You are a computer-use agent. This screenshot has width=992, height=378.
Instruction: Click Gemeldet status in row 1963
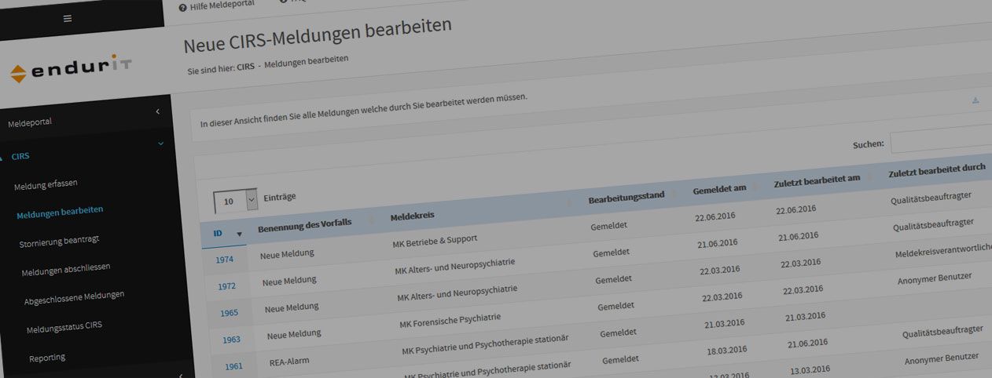point(616,307)
